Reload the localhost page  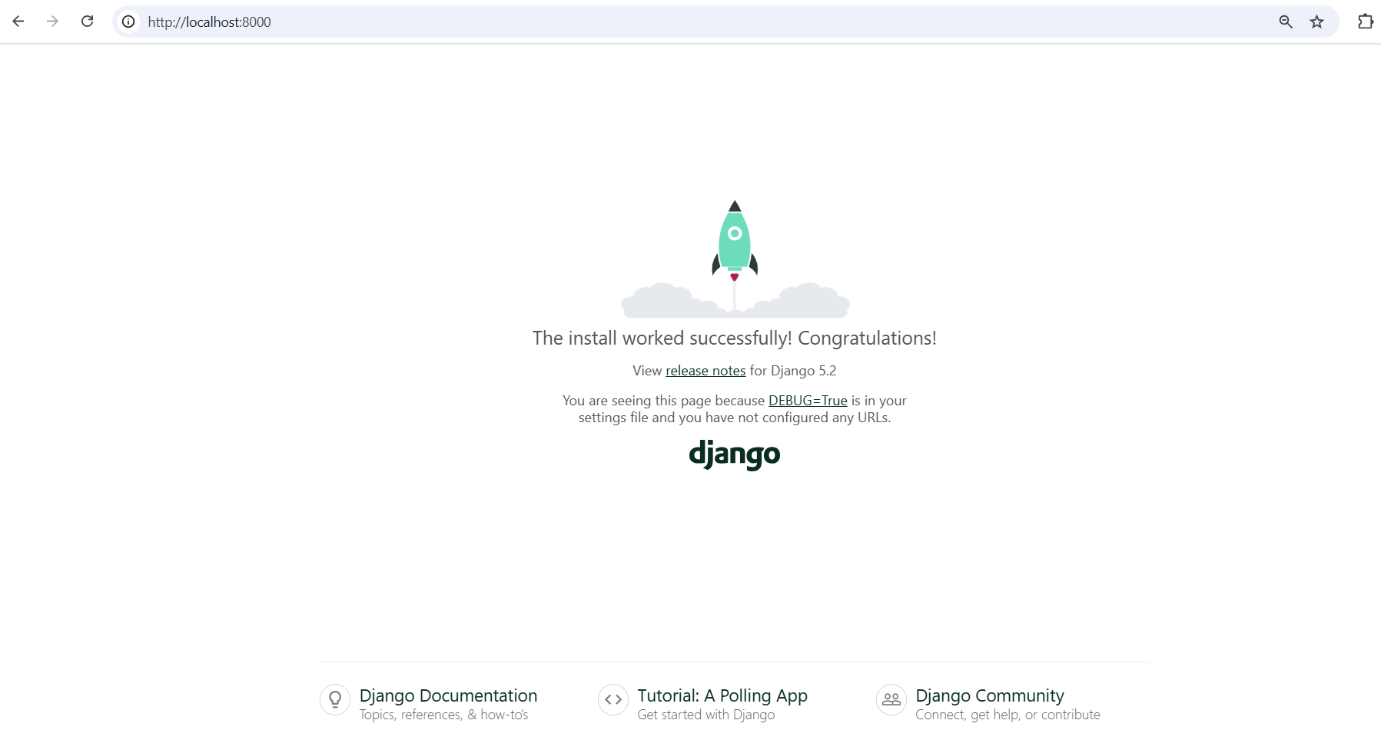pos(88,21)
